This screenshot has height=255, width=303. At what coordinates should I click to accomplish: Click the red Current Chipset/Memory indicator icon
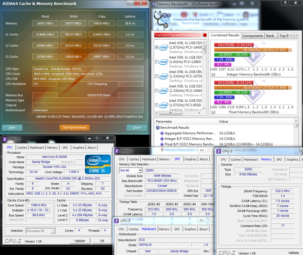click(x=206, y=35)
